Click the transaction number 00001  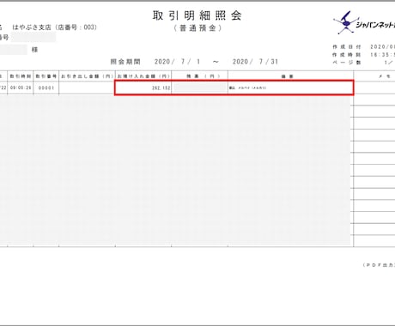coord(46,88)
